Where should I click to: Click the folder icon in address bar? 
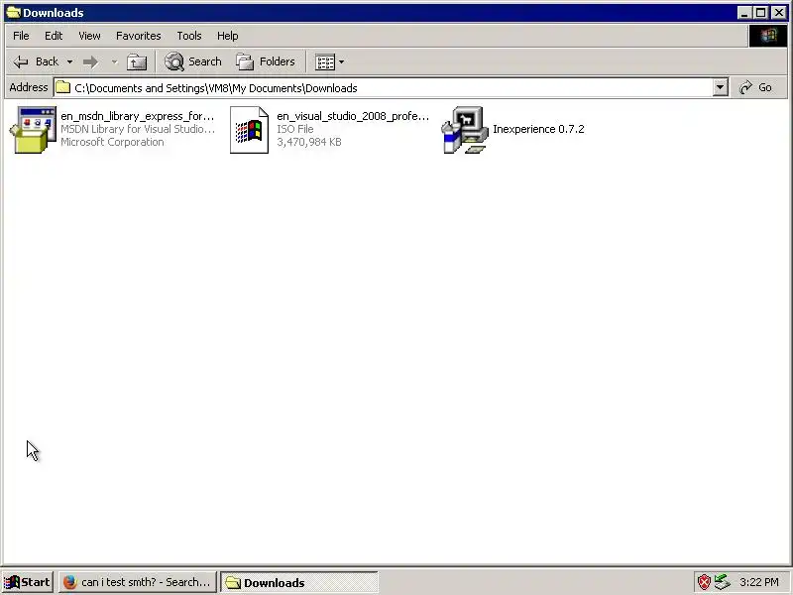(x=62, y=88)
